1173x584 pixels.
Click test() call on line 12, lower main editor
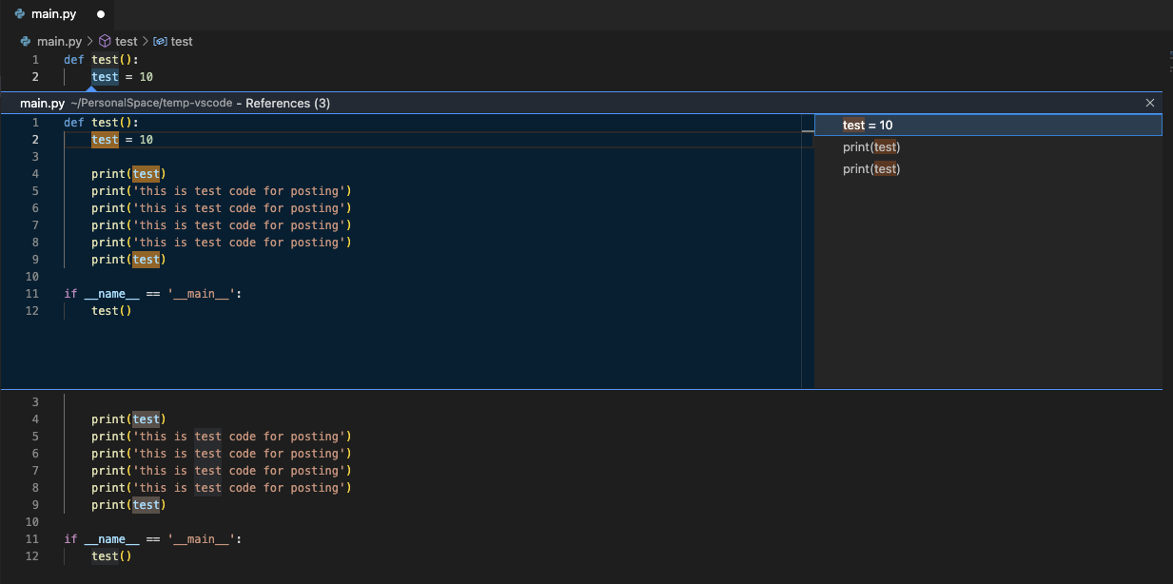111,556
